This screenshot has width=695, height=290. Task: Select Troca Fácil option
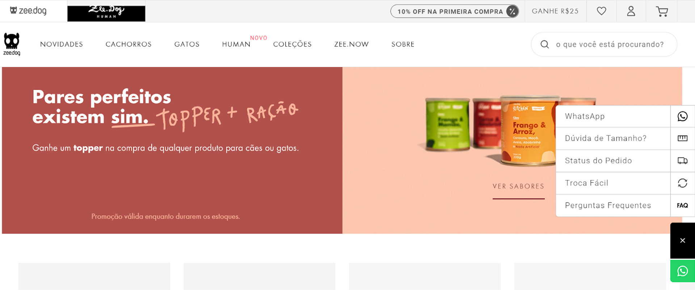613,183
